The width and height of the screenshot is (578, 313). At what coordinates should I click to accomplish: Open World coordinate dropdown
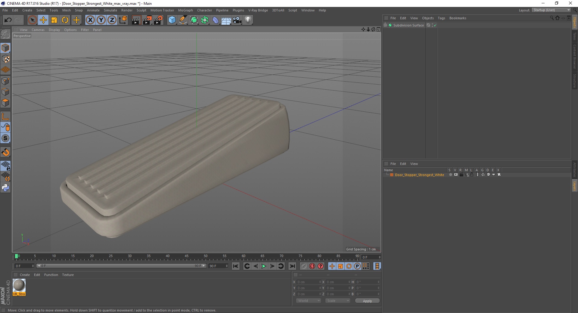[309, 301]
